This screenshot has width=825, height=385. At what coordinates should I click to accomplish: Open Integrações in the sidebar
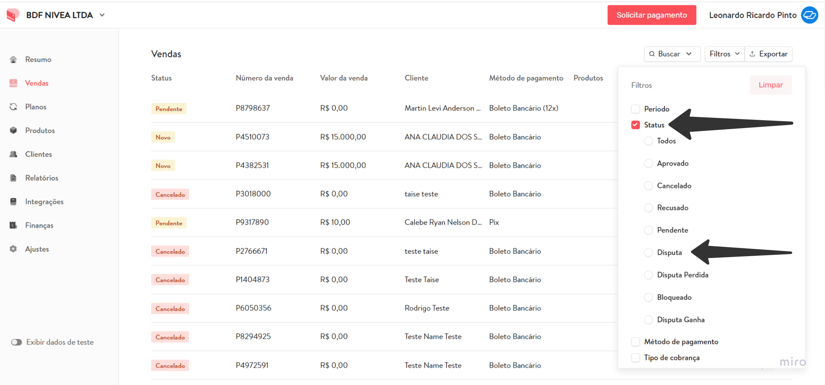click(44, 202)
